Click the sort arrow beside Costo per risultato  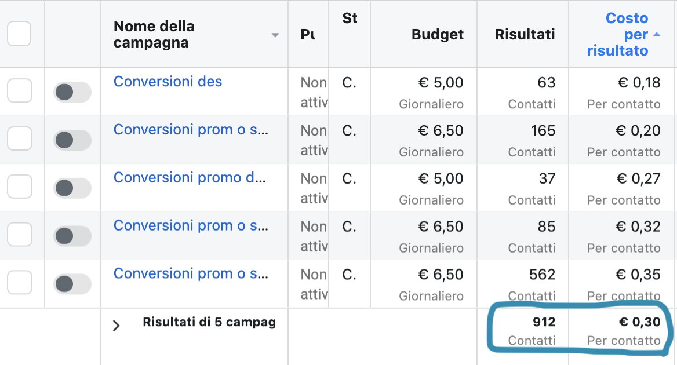coord(656,35)
